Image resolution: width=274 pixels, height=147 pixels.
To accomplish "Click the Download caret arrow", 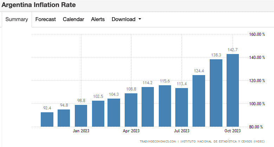I will (x=140, y=19).
